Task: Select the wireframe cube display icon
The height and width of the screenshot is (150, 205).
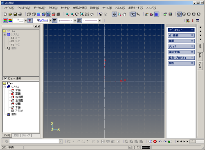Action: click(x=29, y=14)
